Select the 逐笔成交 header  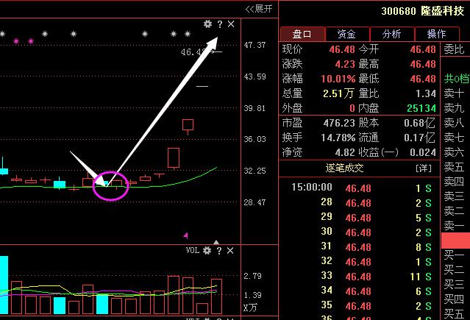344,168
